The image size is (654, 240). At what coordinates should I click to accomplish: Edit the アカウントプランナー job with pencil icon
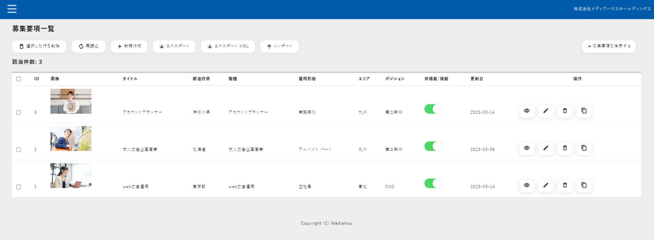tap(546, 111)
